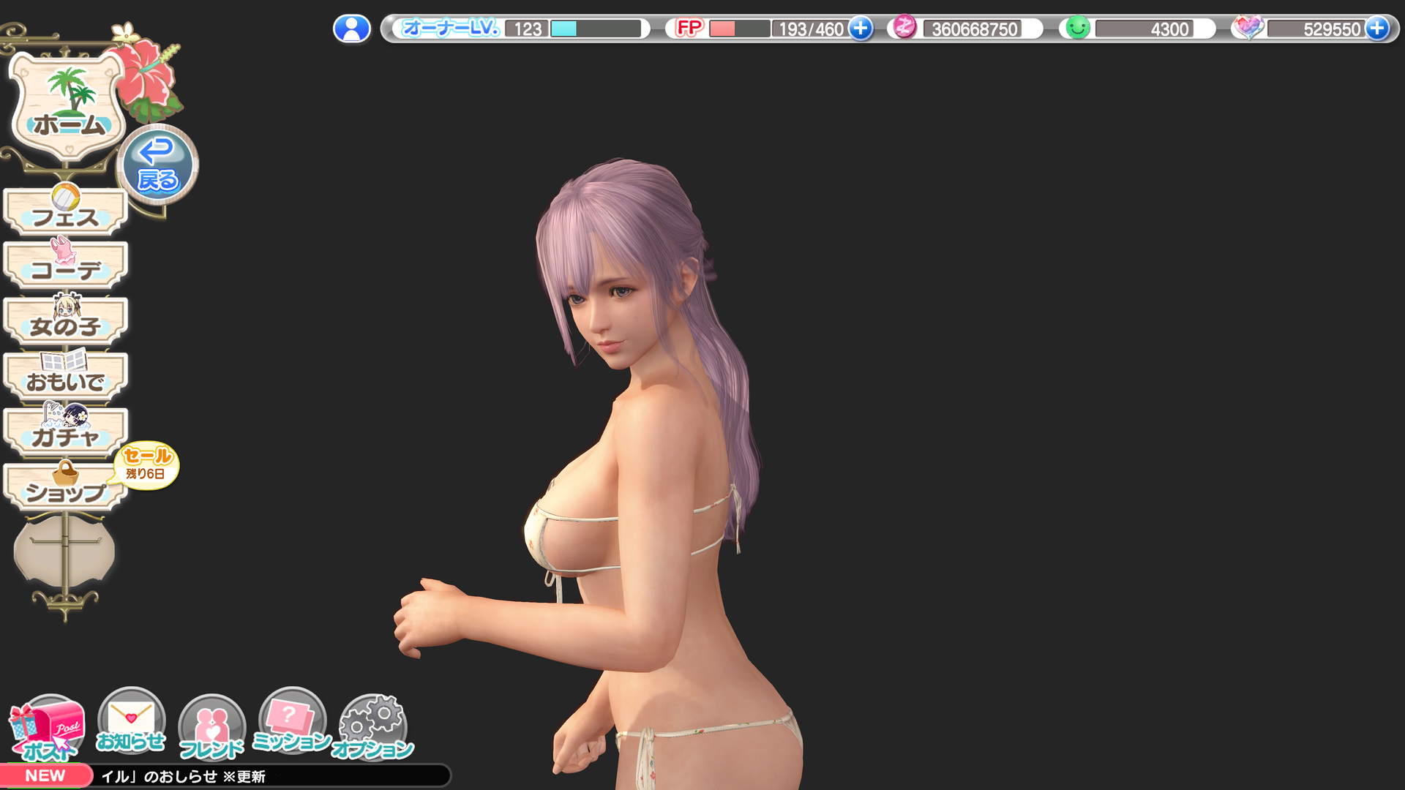Image resolution: width=1405 pixels, height=790 pixels.
Task: Open the 女の子 menu
Action: [66, 320]
